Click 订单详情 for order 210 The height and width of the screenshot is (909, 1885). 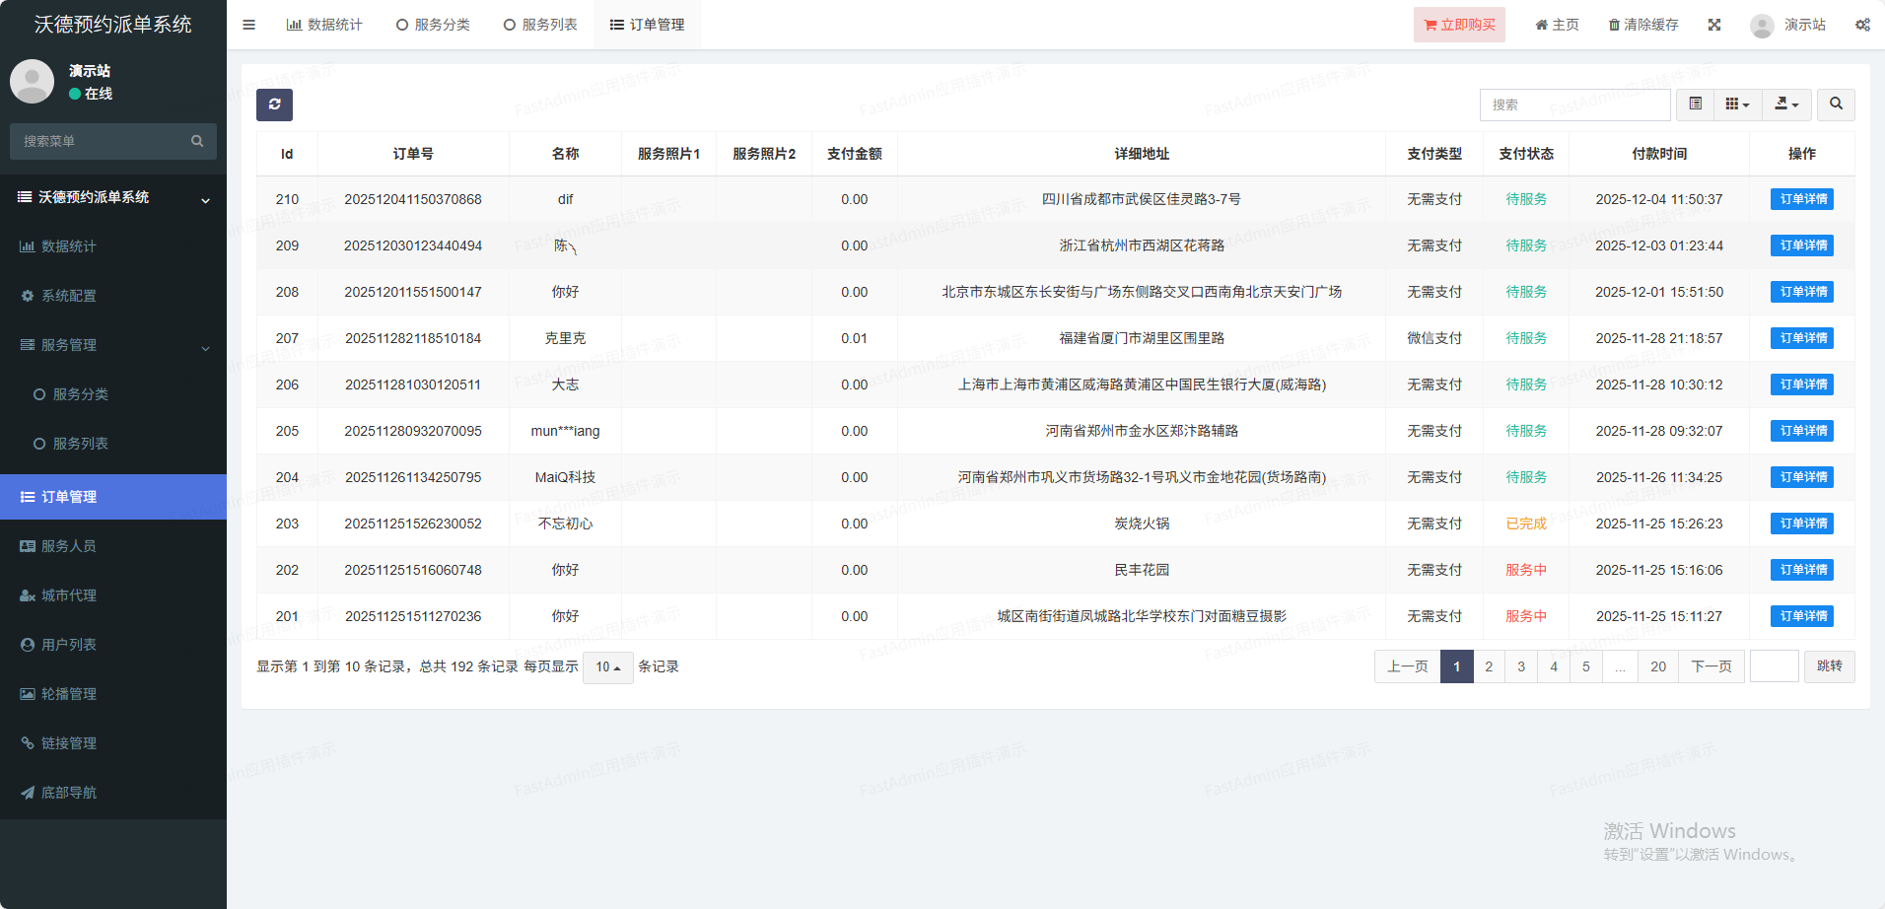pos(1801,199)
